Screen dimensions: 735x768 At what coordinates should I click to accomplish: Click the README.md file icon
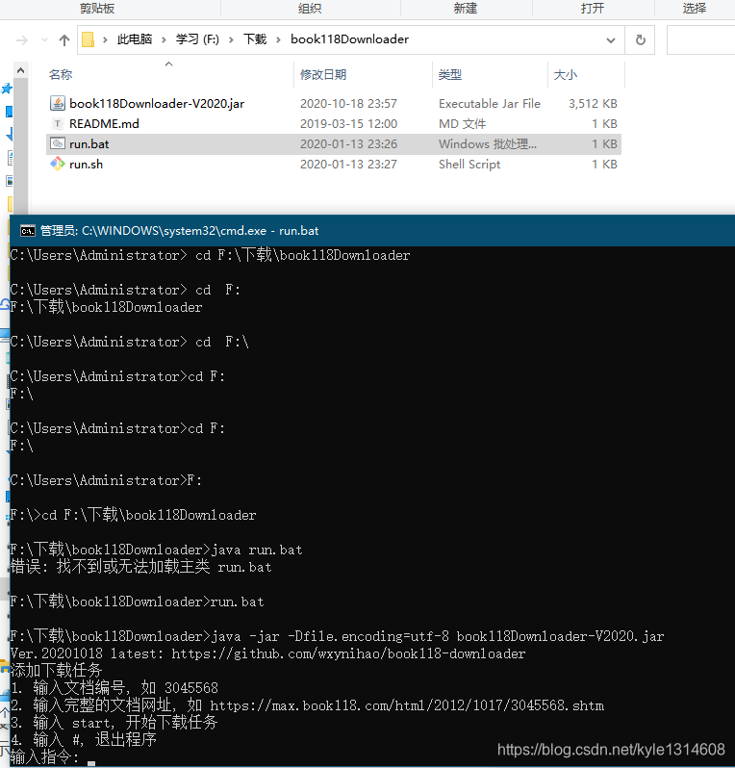[x=58, y=124]
